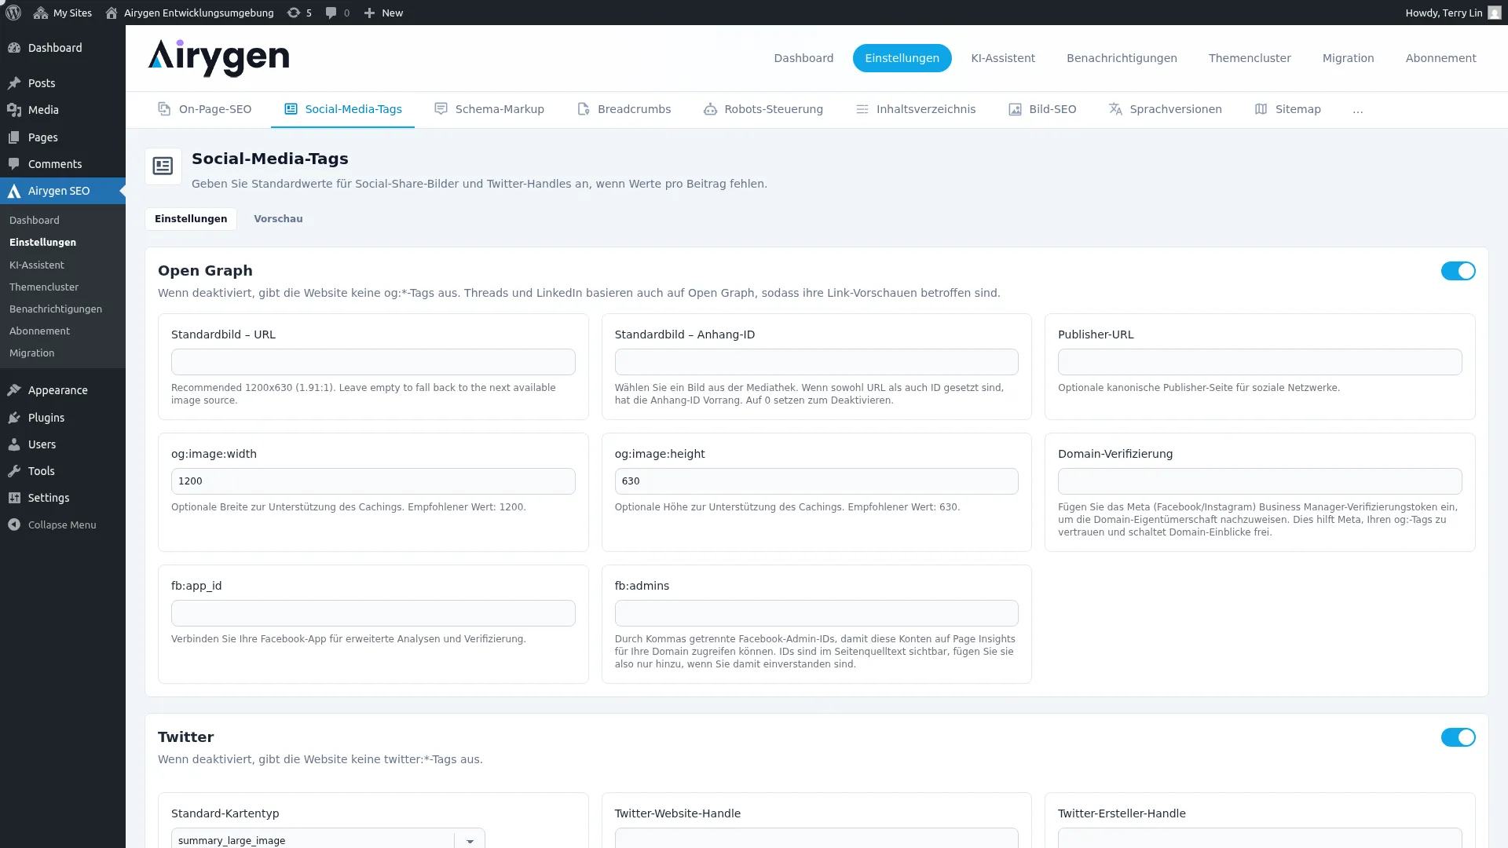Click the Dashboard gauge icon in sidebar
The image size is (1508, 848).
pos(14,48)
